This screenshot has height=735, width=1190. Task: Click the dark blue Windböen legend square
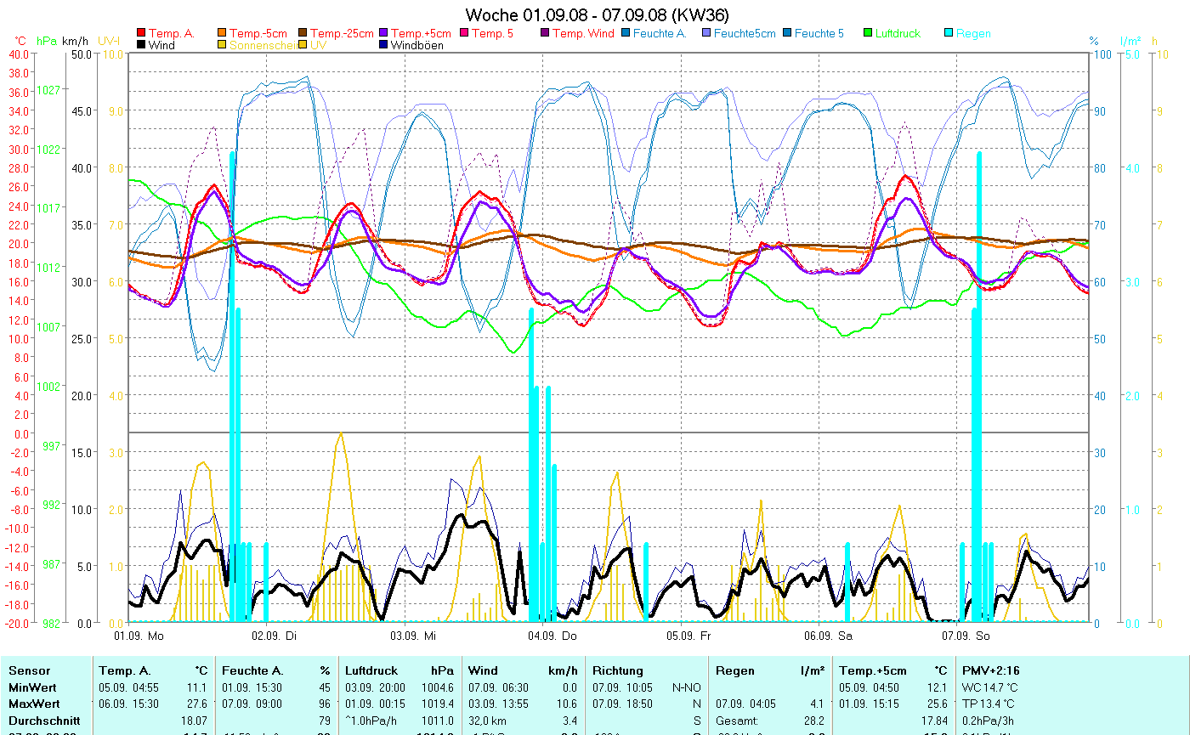pyautogui.click(x=383, y=45)
